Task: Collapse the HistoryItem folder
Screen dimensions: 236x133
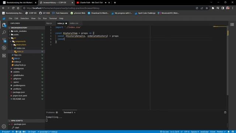Action: pos(26,45)
